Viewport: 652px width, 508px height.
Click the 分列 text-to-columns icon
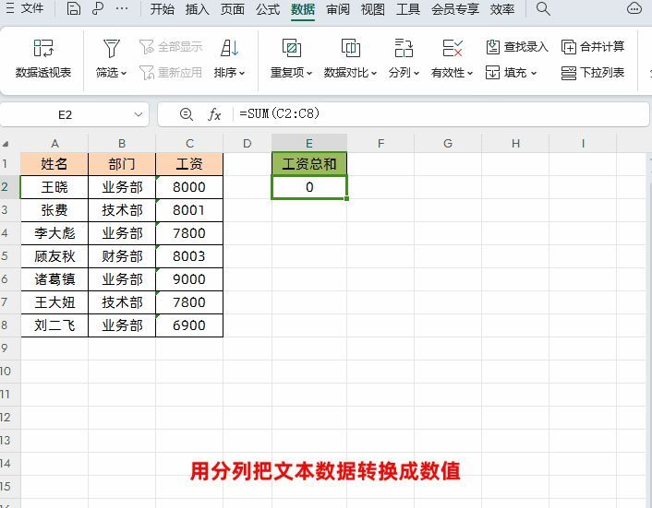[404, 48]
